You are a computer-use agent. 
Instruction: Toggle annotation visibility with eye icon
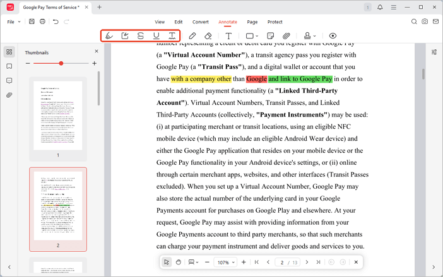pos(333,36)
